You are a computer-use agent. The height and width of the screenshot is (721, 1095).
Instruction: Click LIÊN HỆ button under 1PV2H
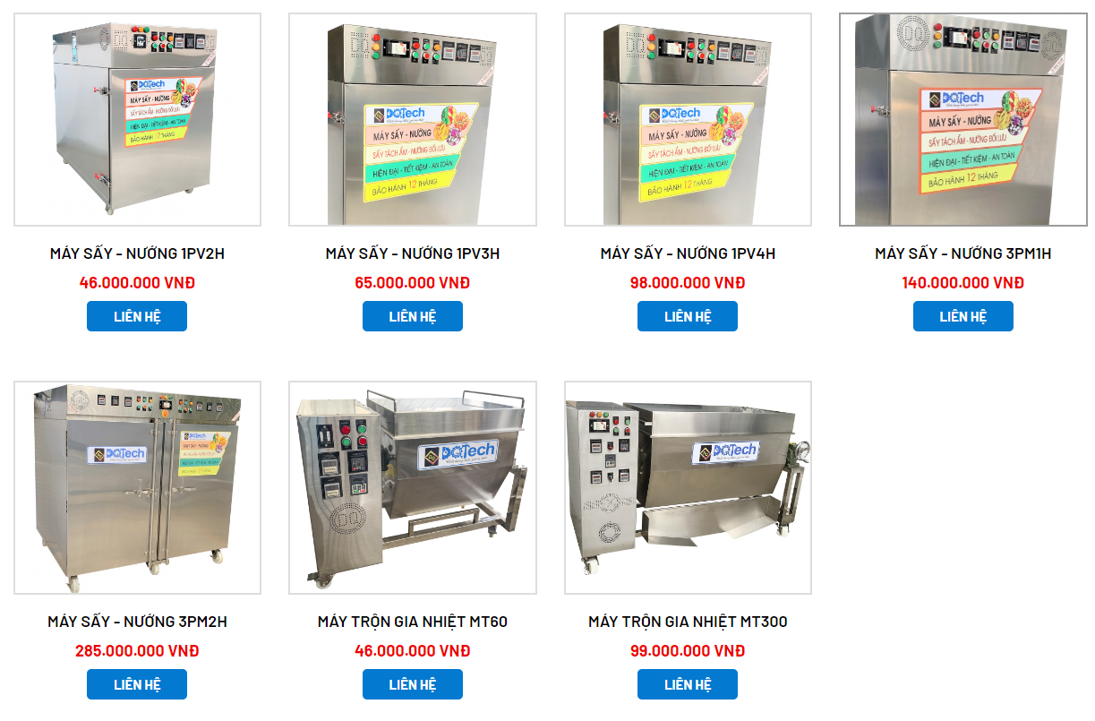[x=137, y=316]
